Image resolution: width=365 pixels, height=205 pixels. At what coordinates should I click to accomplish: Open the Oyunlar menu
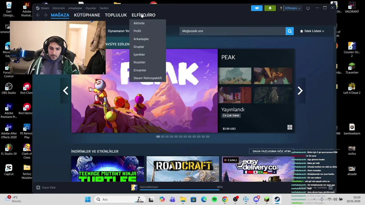91,8
